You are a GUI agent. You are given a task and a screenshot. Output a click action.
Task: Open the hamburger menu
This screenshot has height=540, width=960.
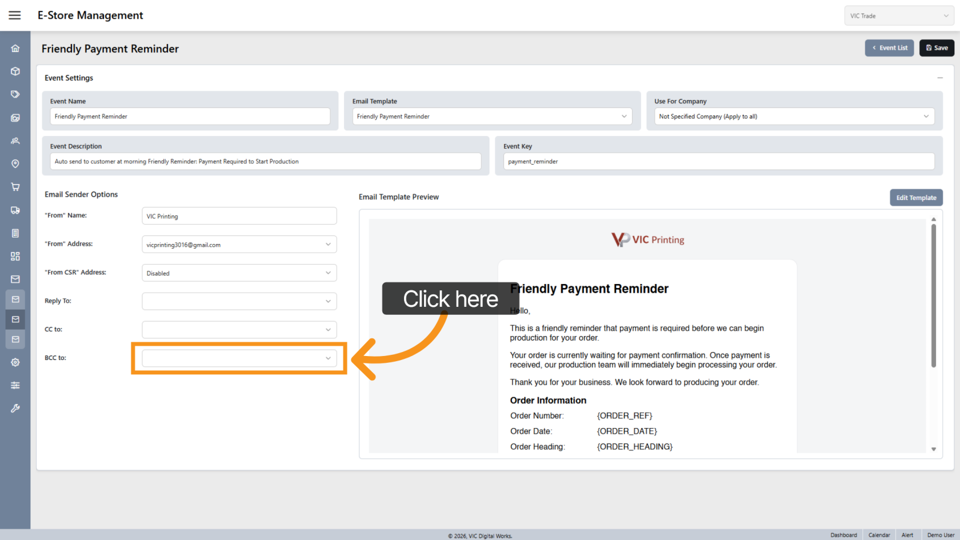(x=15, y=15)
